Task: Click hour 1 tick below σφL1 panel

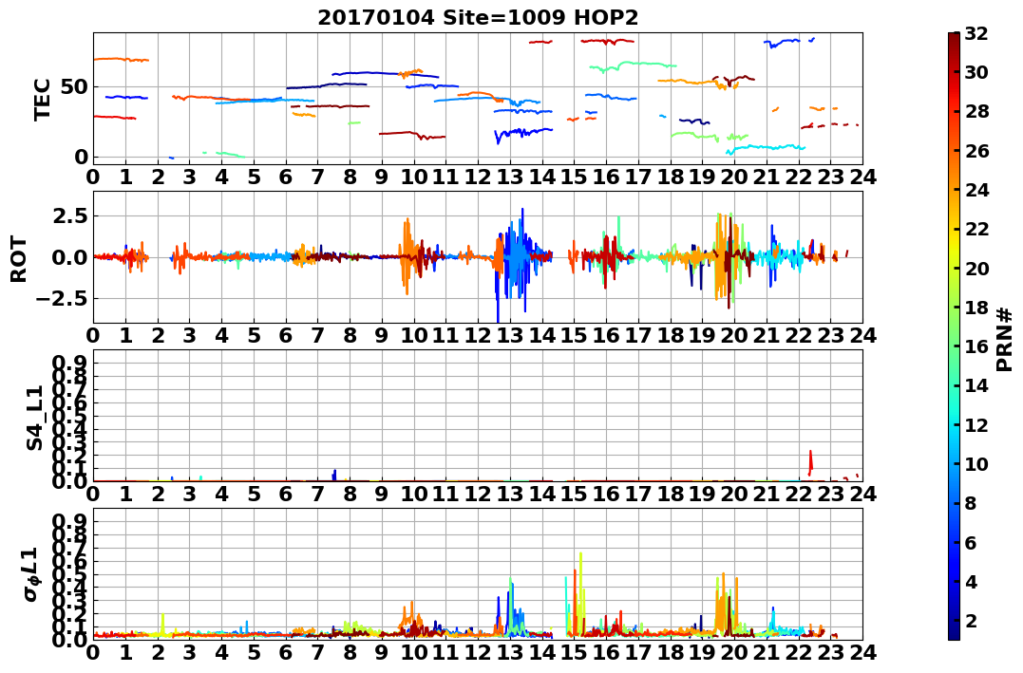Action: point(125,652)
